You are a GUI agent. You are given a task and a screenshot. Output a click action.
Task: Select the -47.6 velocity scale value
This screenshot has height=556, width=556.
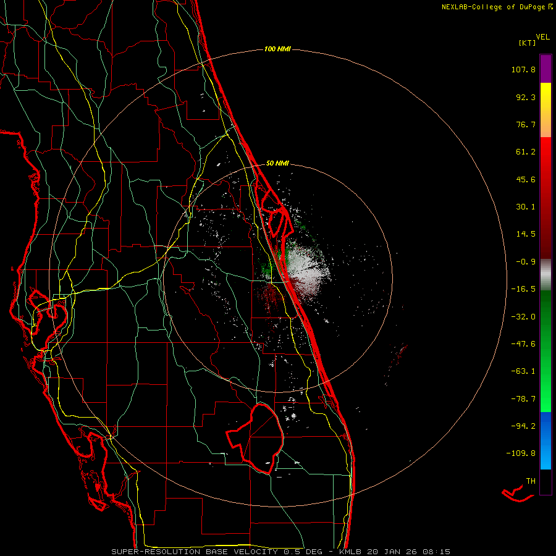coord(523,344)
